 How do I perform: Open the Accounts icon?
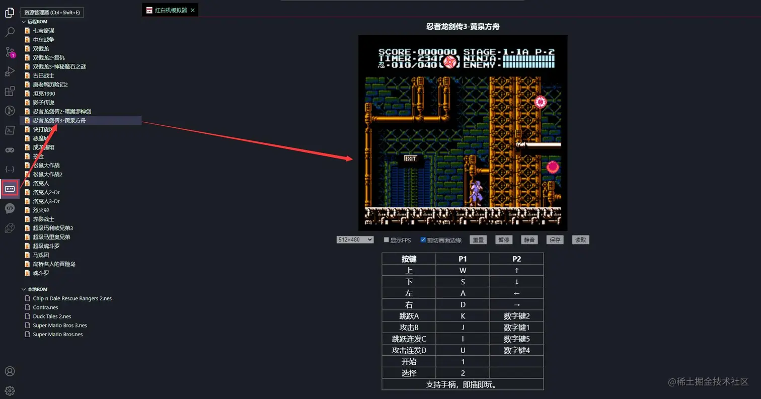(x=10, y=371)
